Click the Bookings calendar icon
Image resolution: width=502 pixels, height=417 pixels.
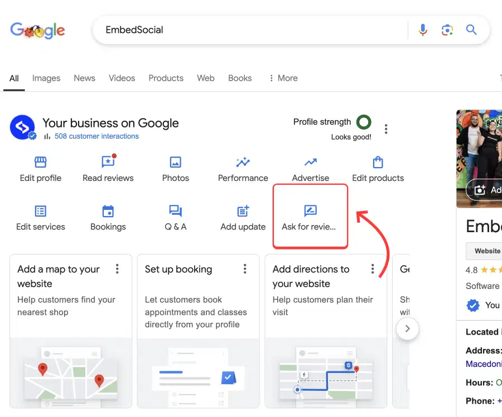click(x=108, y=211)
